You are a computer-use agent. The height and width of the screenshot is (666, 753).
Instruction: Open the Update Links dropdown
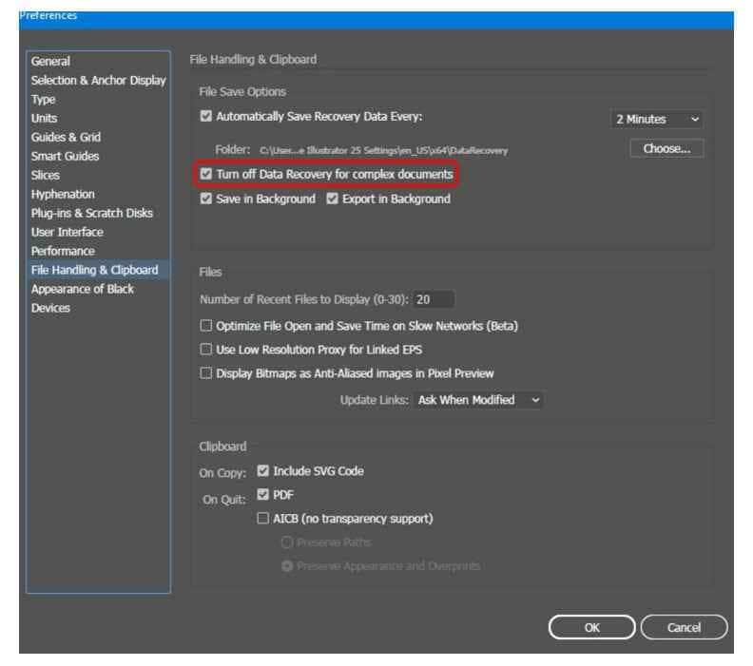(x=478, y=400)
